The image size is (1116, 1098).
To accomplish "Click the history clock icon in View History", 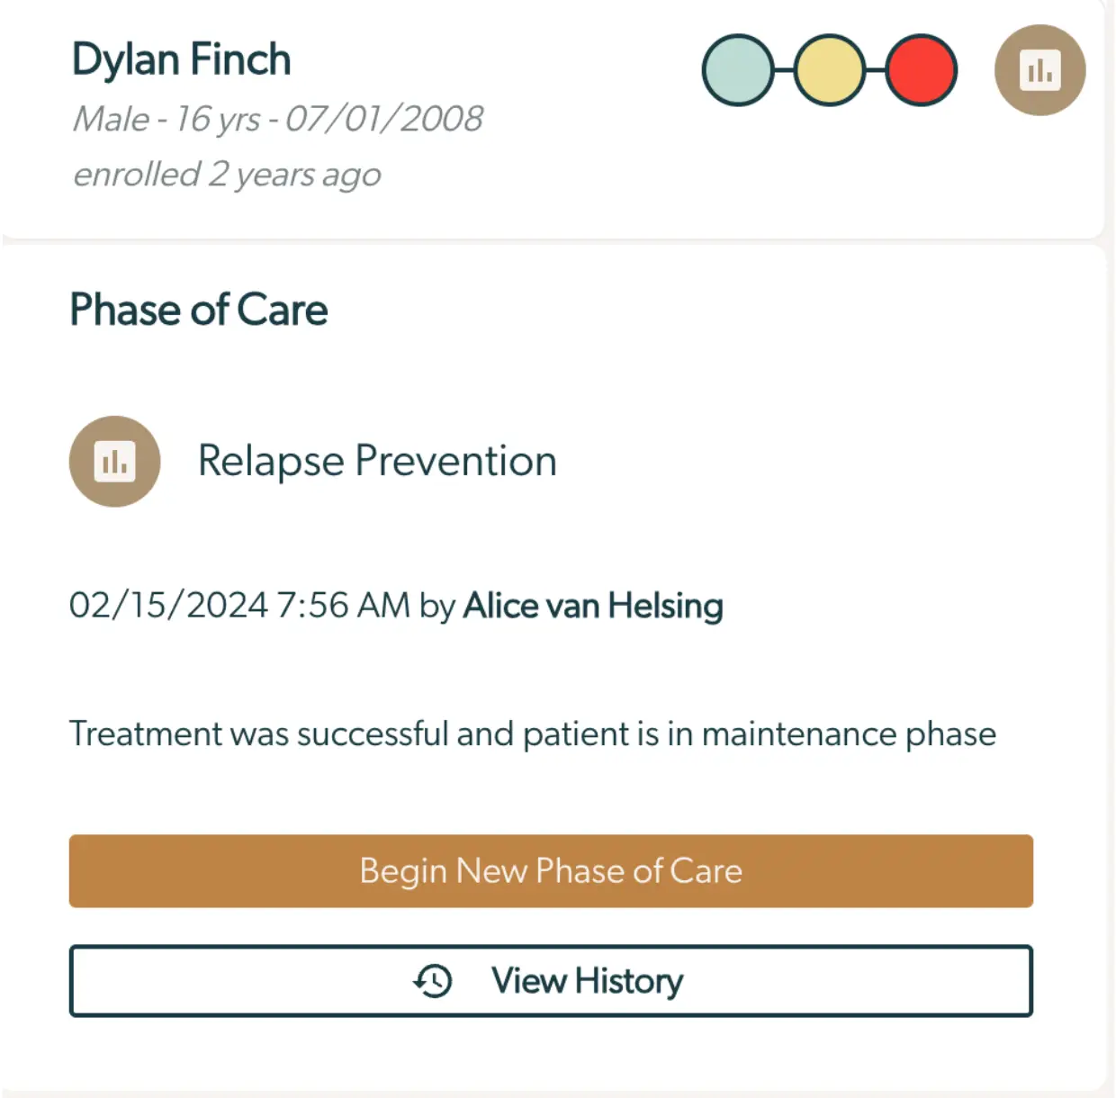I will tap(433, 981).
